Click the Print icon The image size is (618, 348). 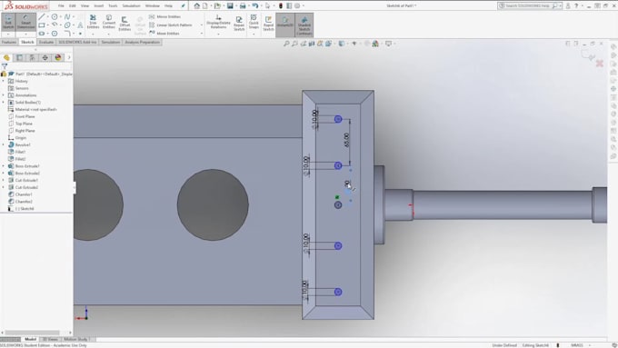coord(243,5)
